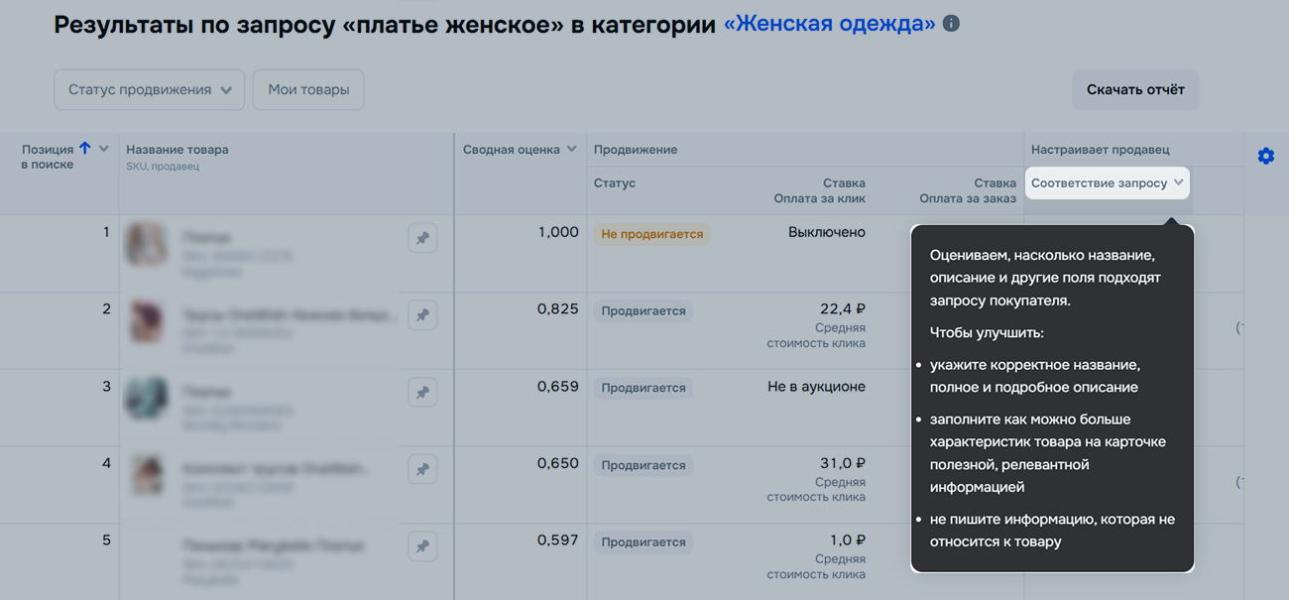Open table settings via the gear icon
This screenshot has height=600, width=1289.
click(x=1265, y=156)
